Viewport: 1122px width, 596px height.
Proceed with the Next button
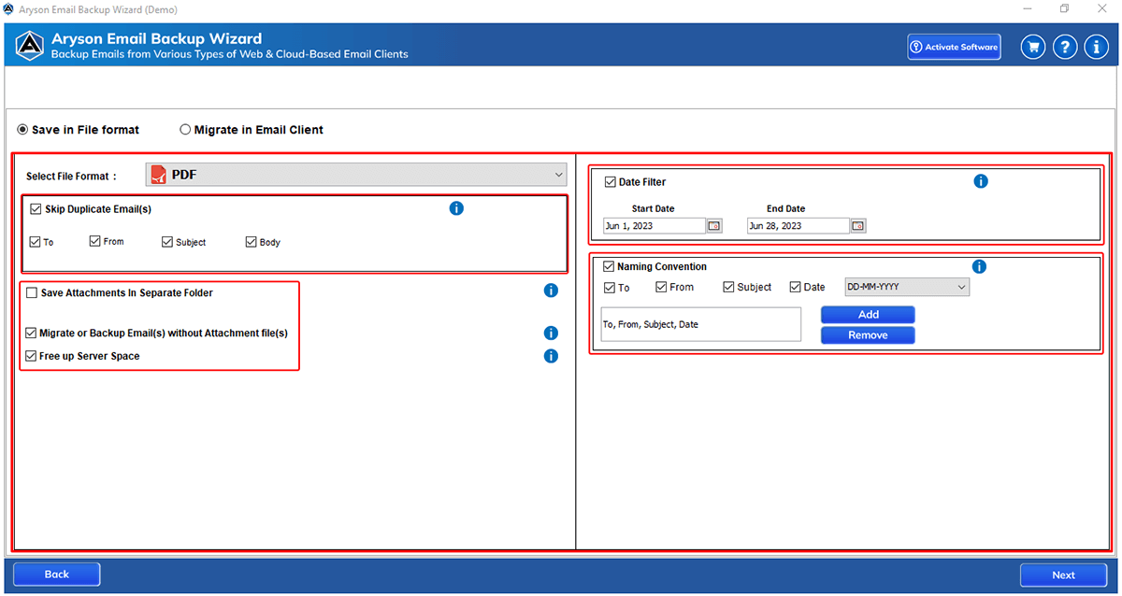pyautogui.click(x=1063, y=575)
